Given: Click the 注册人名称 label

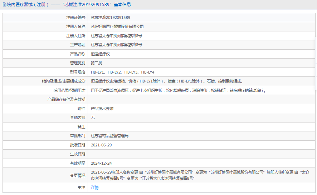Looking at the screenshot, I should 75,26.
